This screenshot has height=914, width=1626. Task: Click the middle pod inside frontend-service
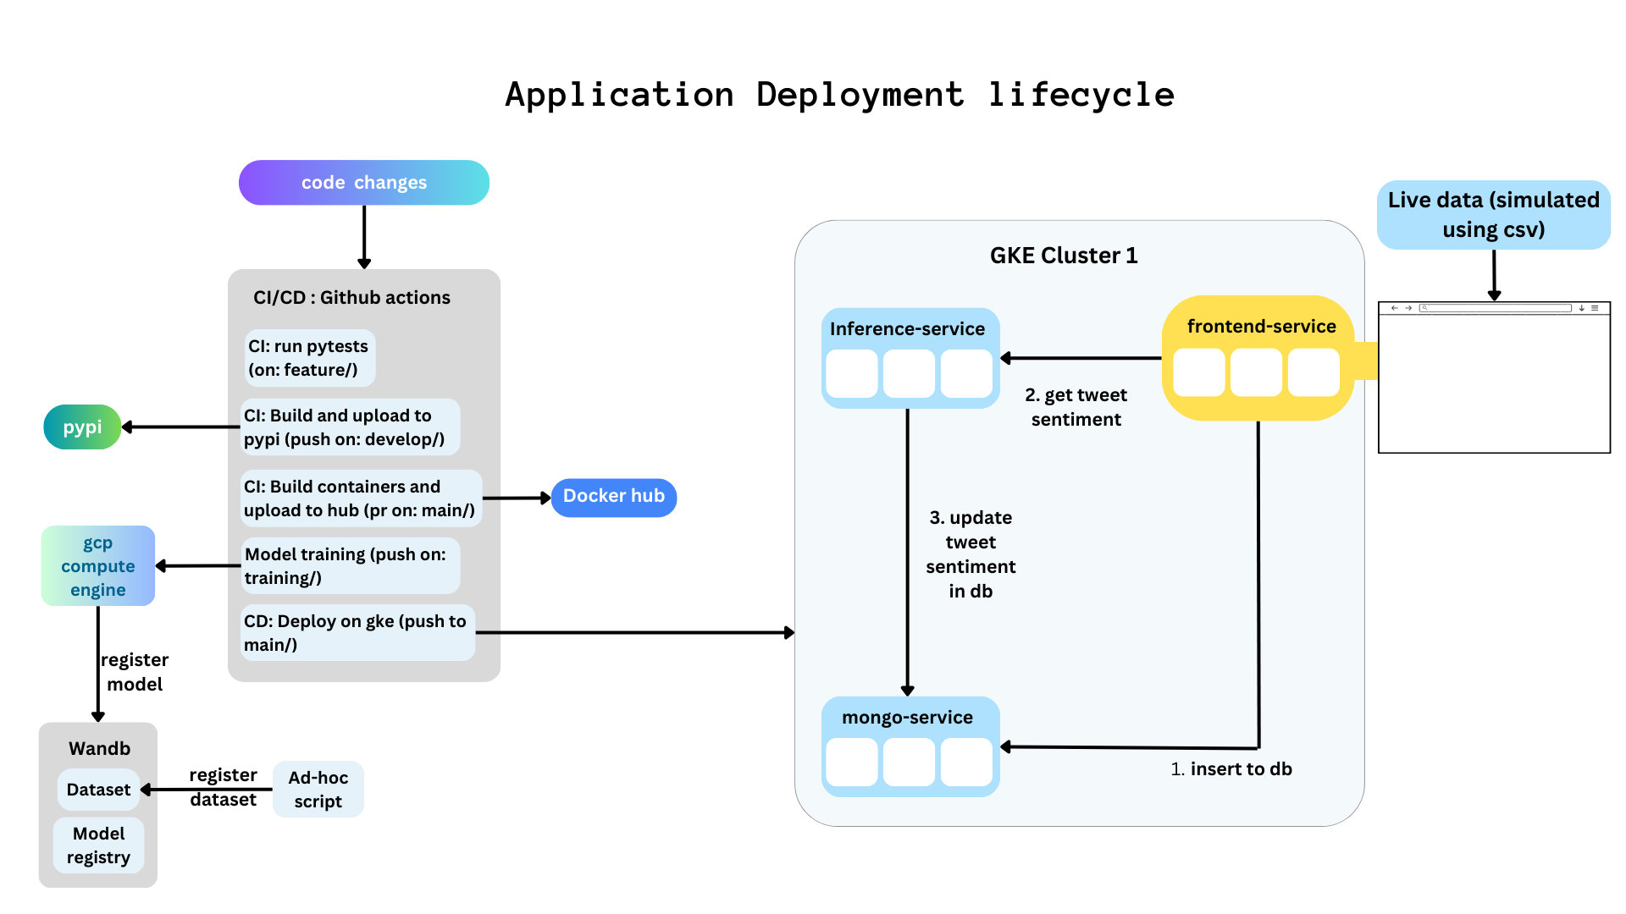(x=1257, y=372)
